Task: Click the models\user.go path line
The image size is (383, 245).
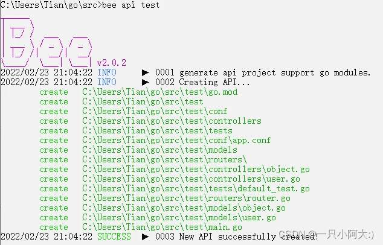Action: click(x=179, y=217)
